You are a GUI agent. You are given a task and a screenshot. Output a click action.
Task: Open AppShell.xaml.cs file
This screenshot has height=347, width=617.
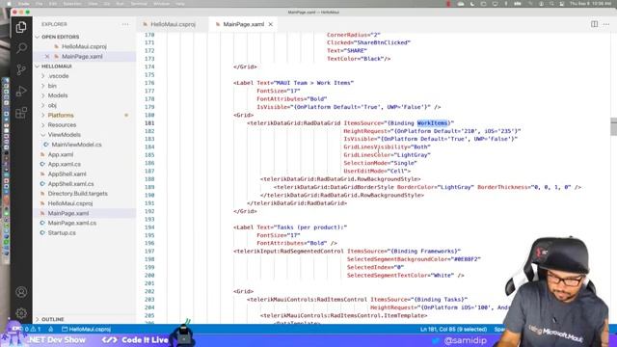[x=70, y=184]
